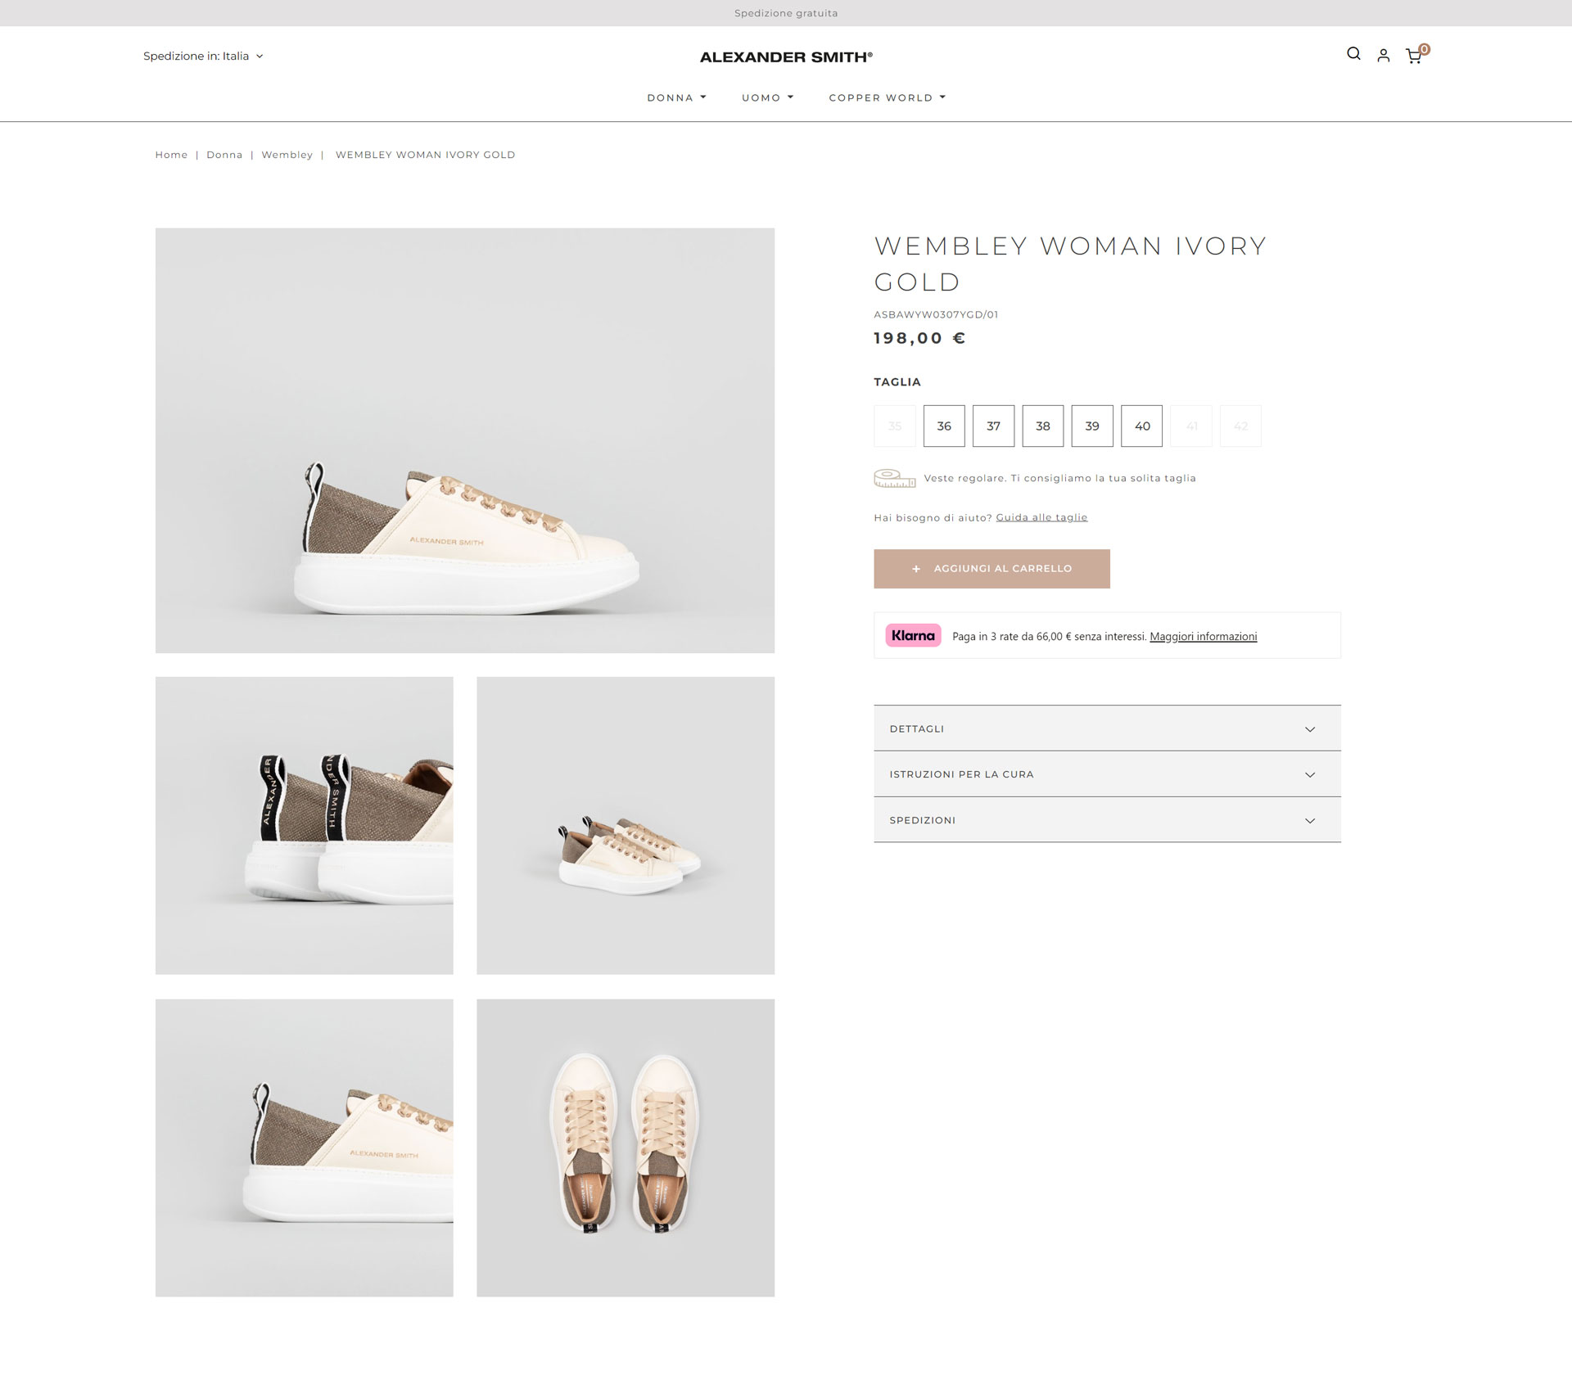Open the top-down view sneakers image
Screen dimensions: 1572x1398
pyautogui.click(x=626, y=1148)
